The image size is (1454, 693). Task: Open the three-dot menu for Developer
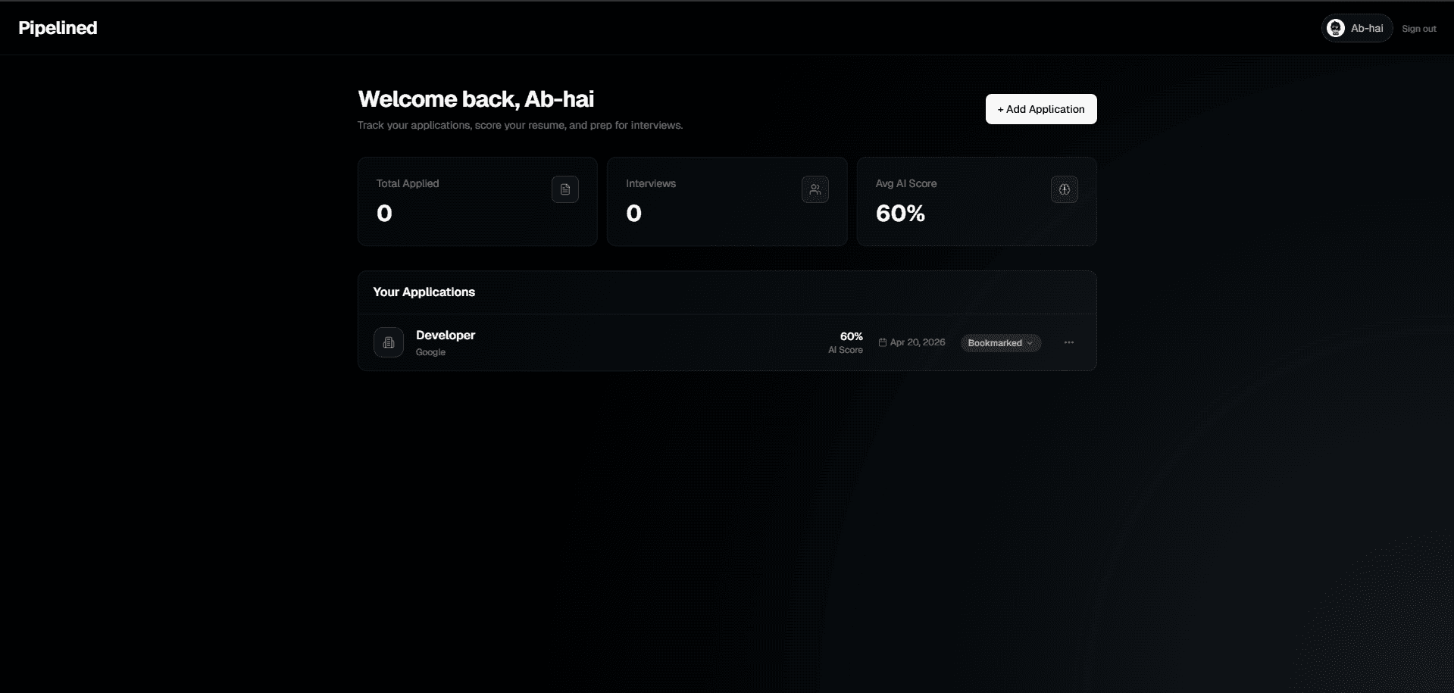pyautogui.click(x=1068, y=342)
